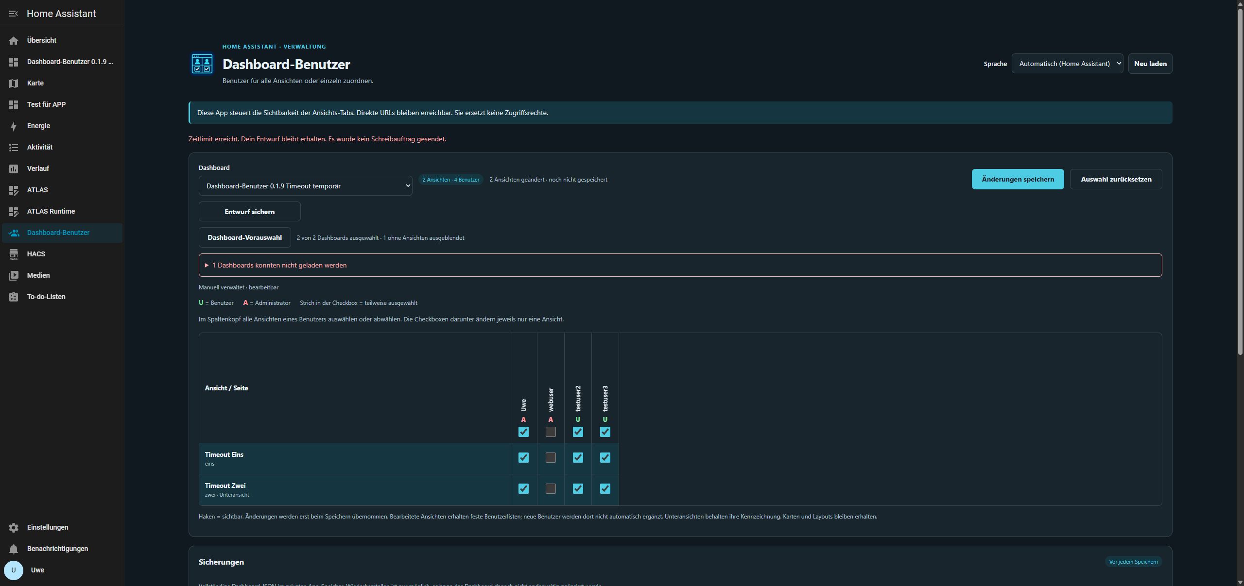
Task: Click the Änderungen speichern button
Action: (1018, 179)
